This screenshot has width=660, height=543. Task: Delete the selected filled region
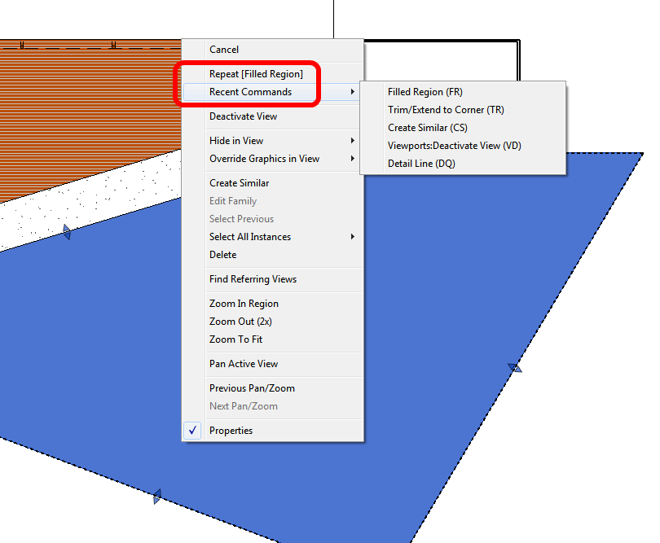click(x=222, y=254)
